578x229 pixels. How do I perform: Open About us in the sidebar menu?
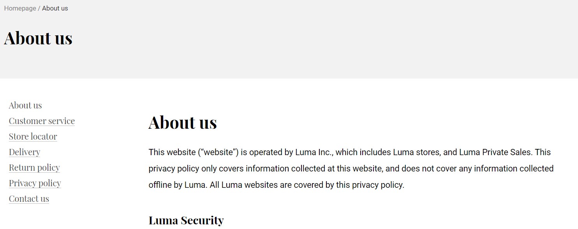(x=25, y=105)
